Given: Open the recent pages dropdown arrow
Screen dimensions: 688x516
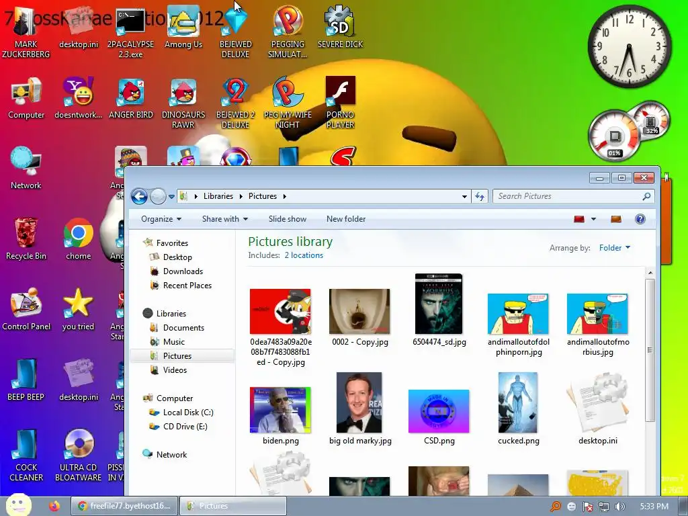Looking at the screenshot, I should pos(171,197).
